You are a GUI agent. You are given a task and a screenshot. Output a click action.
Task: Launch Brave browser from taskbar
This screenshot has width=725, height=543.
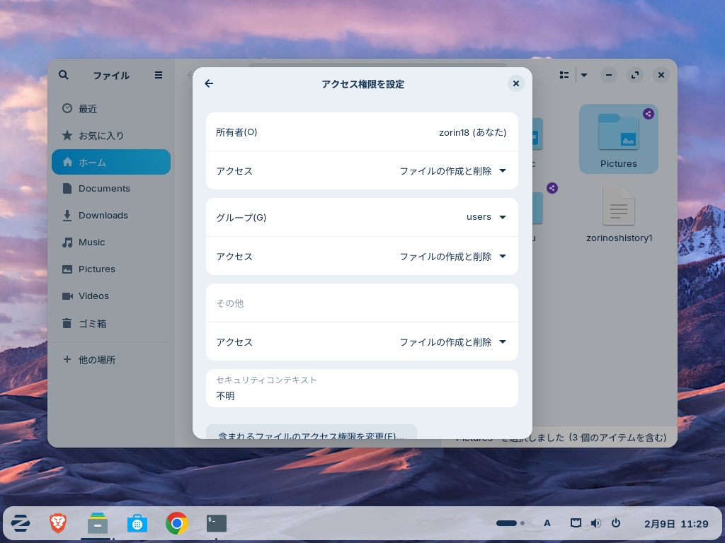58,523
